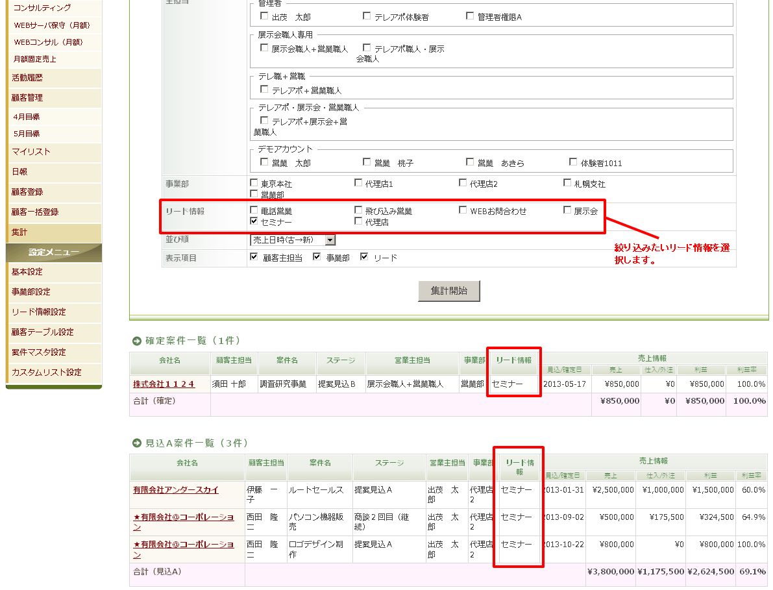This screenshot has width=773, height=590.
Task: Uncheck the セミナー lead checkbox
Action: click(x=254, y=221)
